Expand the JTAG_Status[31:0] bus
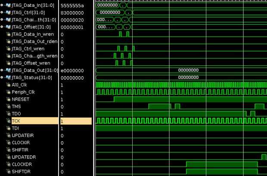The width and height of the screenshot is (267, 176). pyautogui.click(x=2, y=77)
